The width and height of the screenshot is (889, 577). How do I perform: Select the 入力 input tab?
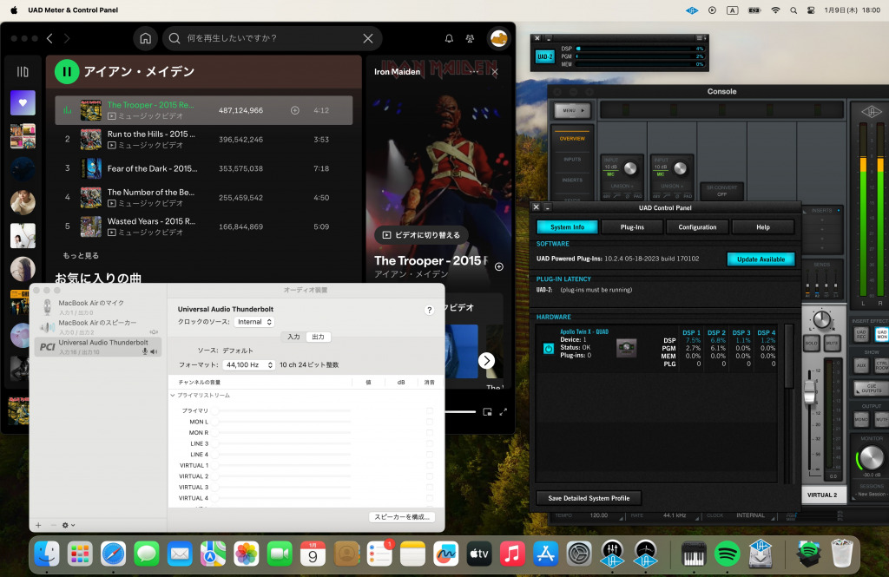(x=293, y=337)
